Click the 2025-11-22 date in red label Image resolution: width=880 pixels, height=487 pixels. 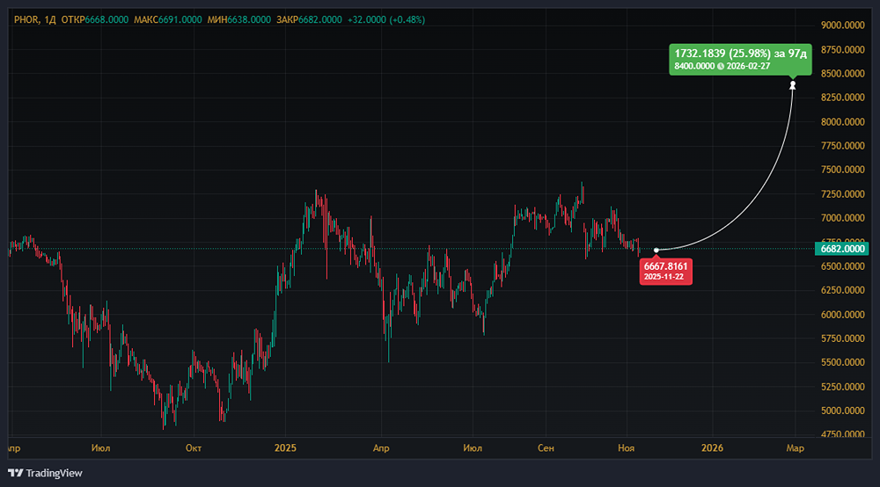coord(664,277)
